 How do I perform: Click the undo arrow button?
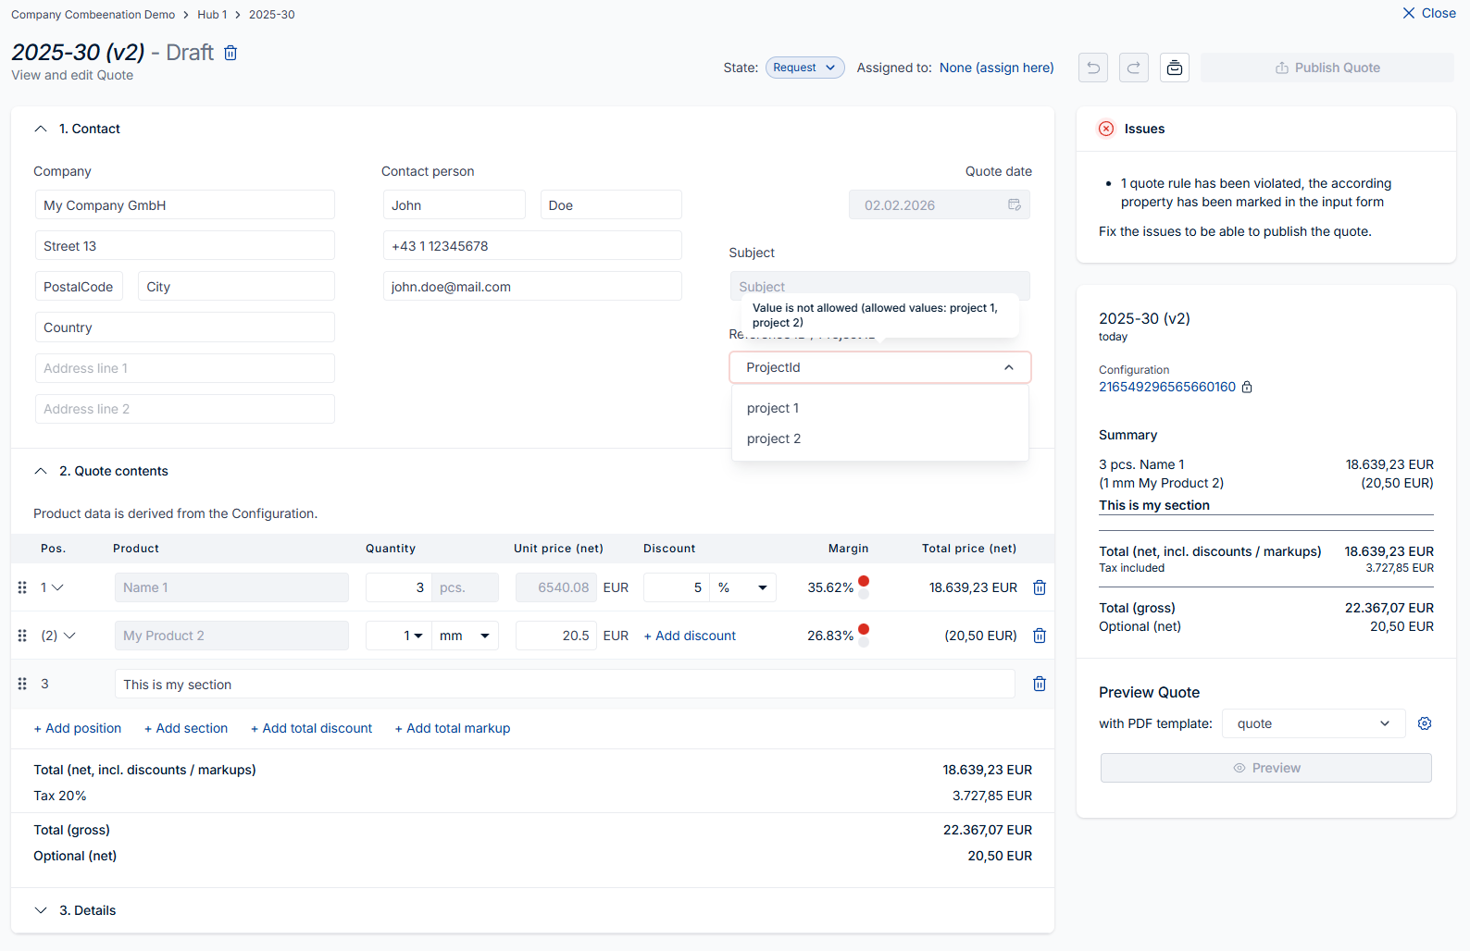coord(1092,68)
